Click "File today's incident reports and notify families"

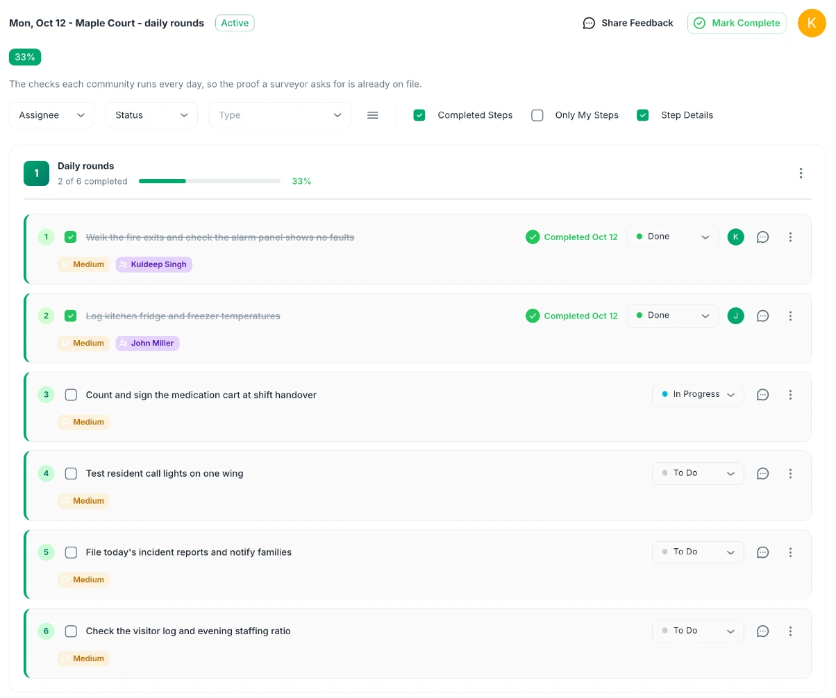click(x=189, y=552)
